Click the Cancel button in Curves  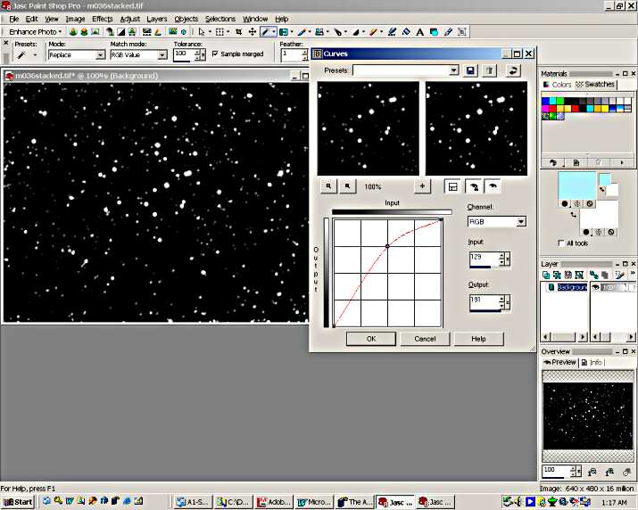(425, 339)
